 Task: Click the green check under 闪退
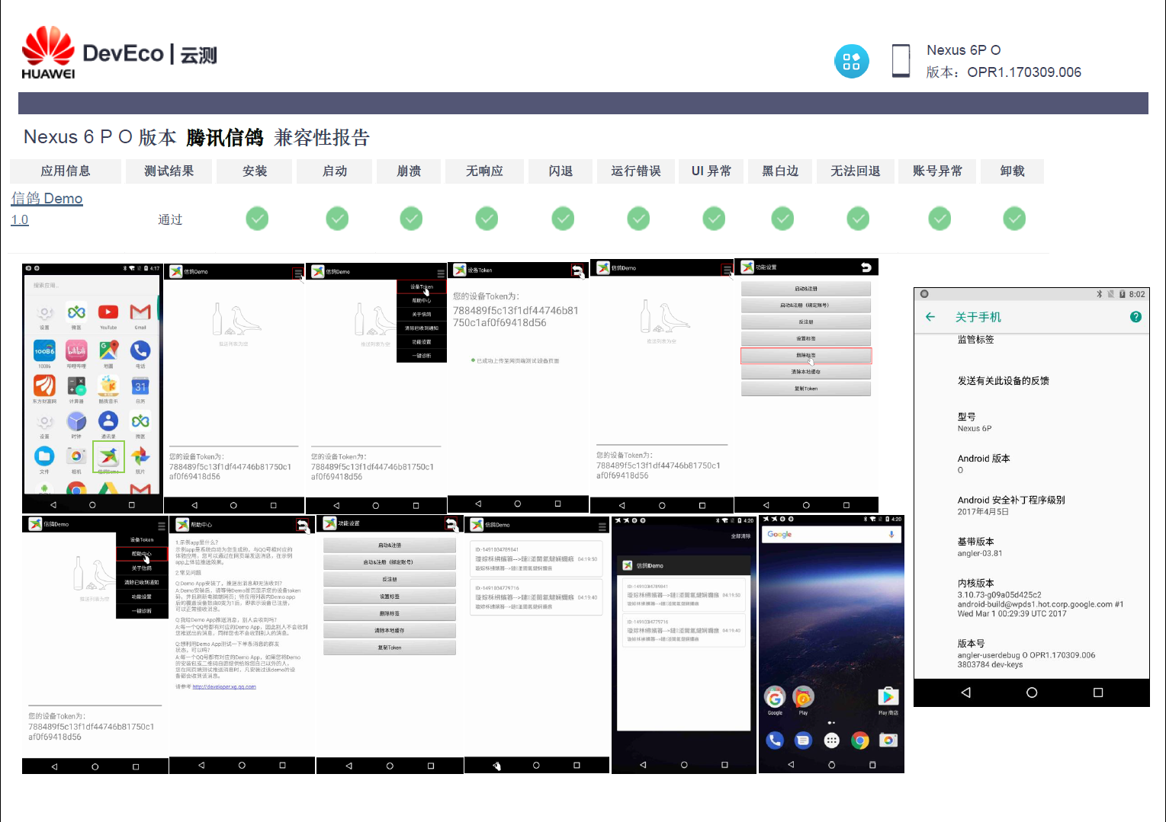(563, 219)
